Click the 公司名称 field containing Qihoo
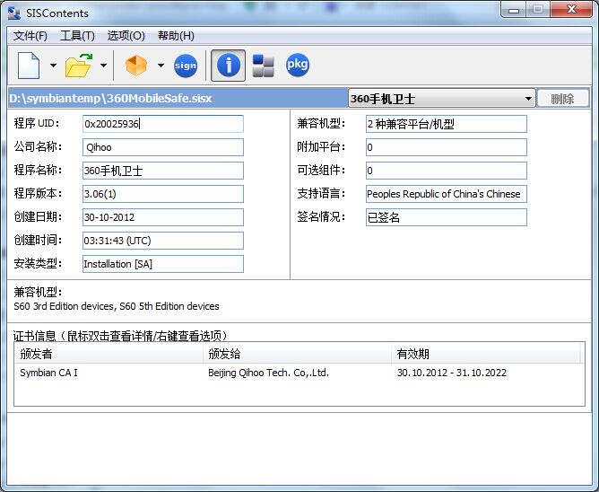 (163, 147)
